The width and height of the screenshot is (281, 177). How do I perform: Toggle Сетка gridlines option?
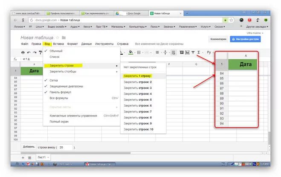click(81, 80)
